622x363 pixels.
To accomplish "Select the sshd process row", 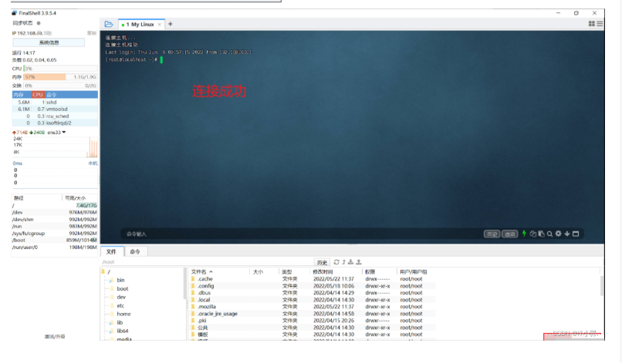I will (55, 103).
